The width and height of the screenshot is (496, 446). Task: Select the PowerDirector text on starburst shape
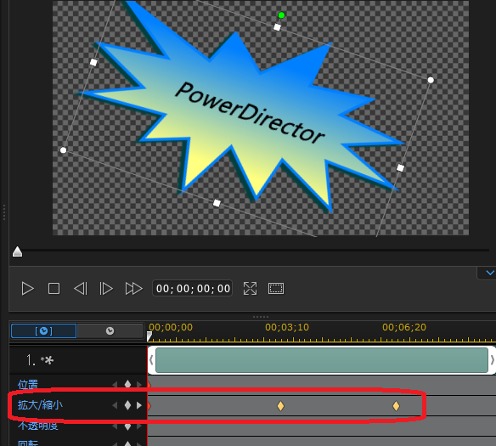point(250,113)
